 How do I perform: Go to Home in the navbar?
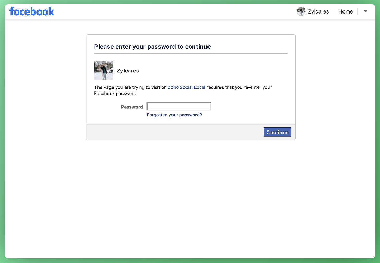[345, 11]
